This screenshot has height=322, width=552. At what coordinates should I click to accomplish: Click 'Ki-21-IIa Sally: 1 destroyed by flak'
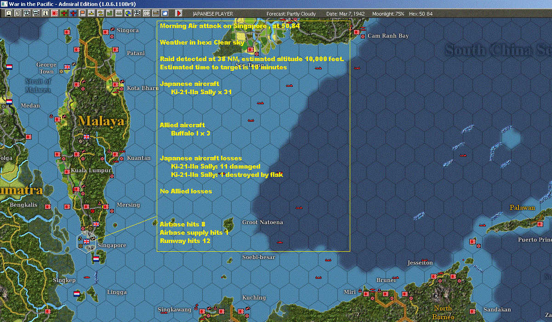click(x=227, y=175)
